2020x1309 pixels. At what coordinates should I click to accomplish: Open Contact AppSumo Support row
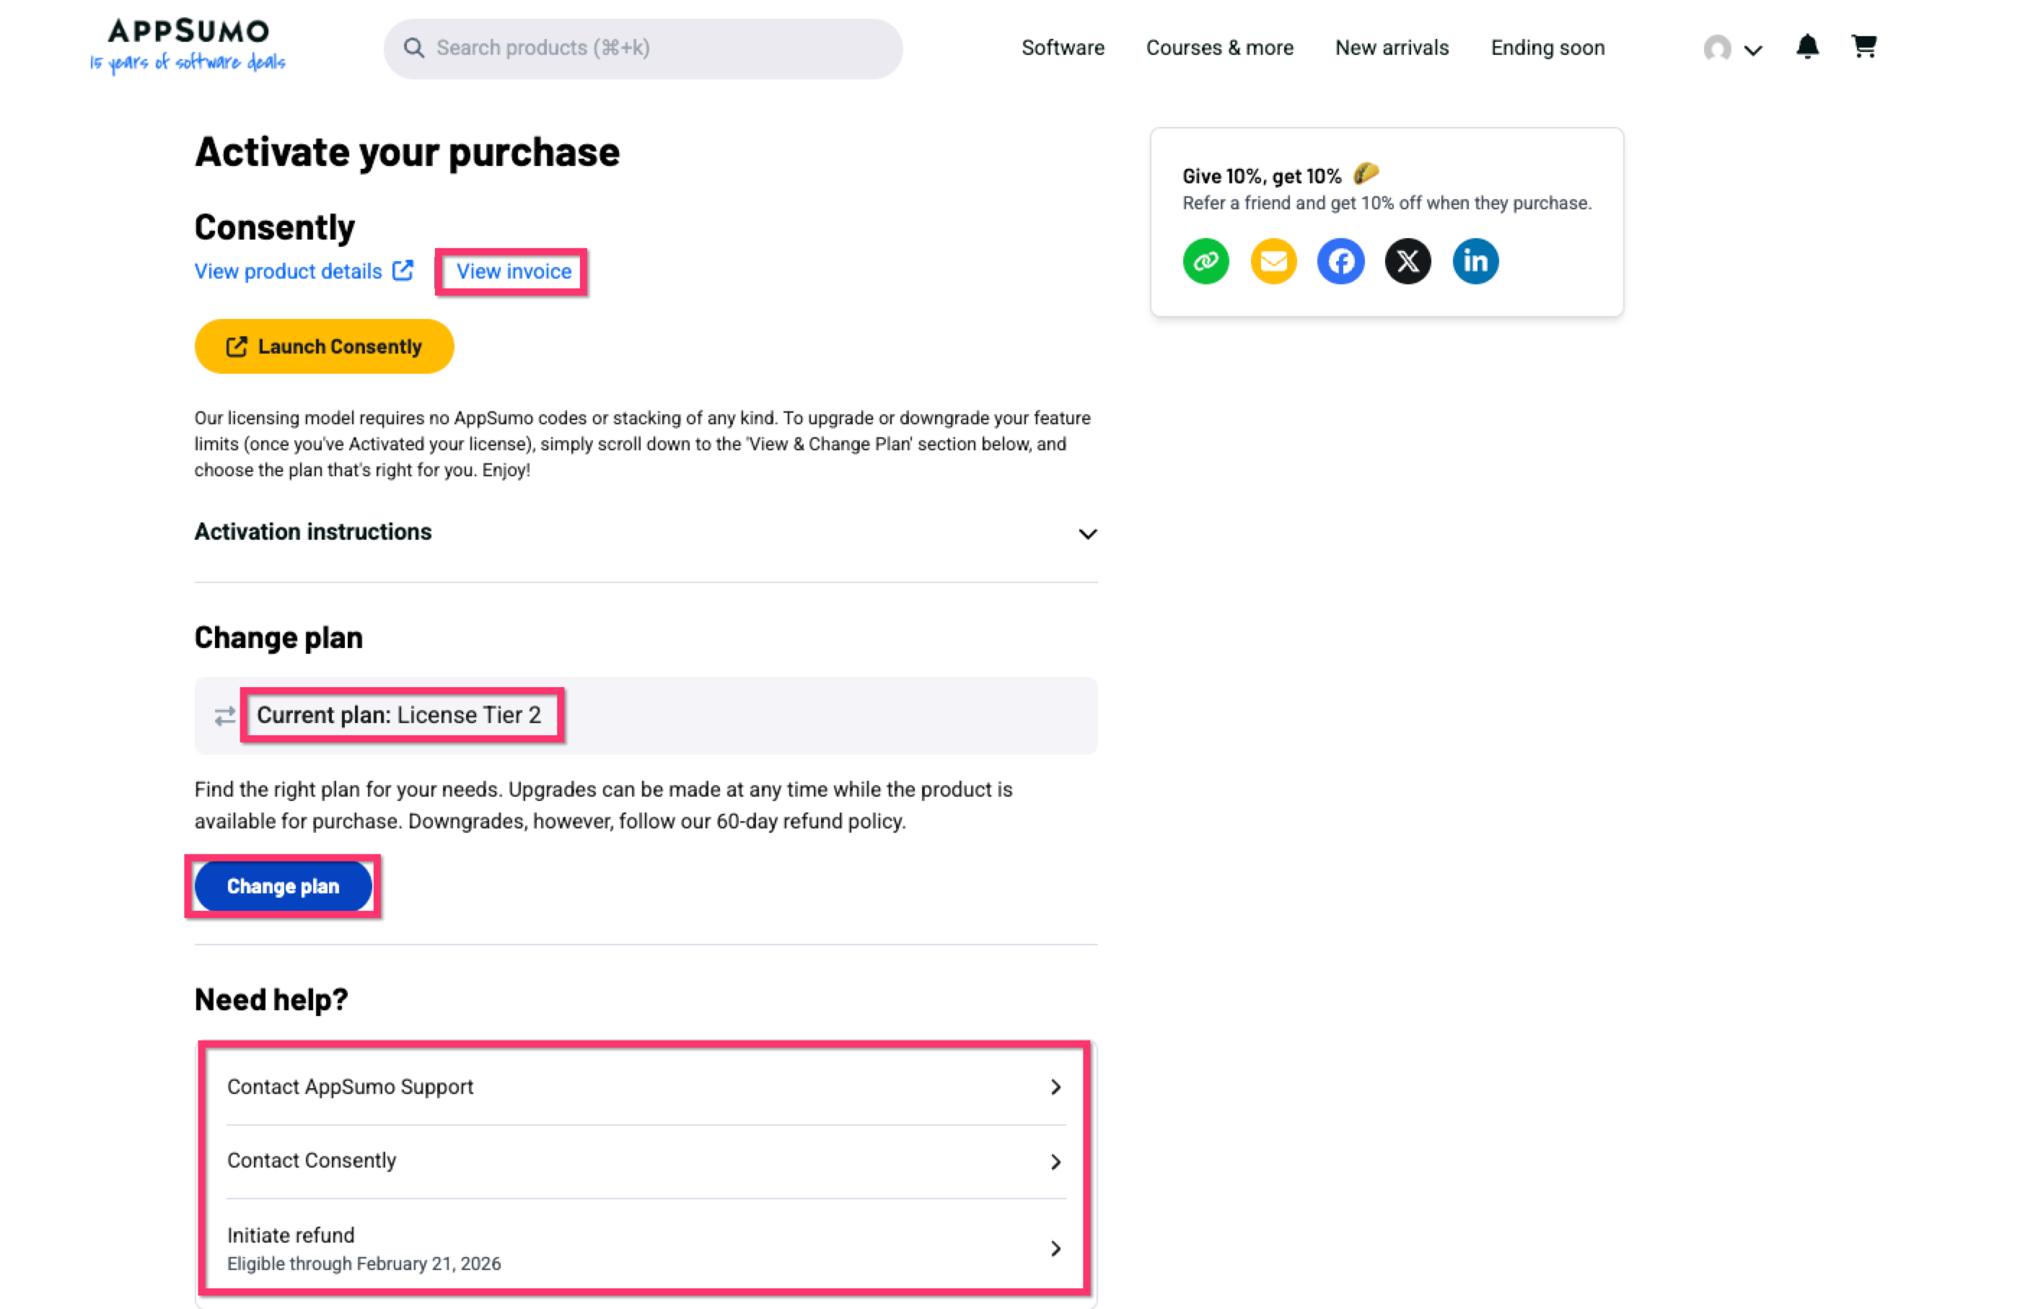click(645, 1087)
